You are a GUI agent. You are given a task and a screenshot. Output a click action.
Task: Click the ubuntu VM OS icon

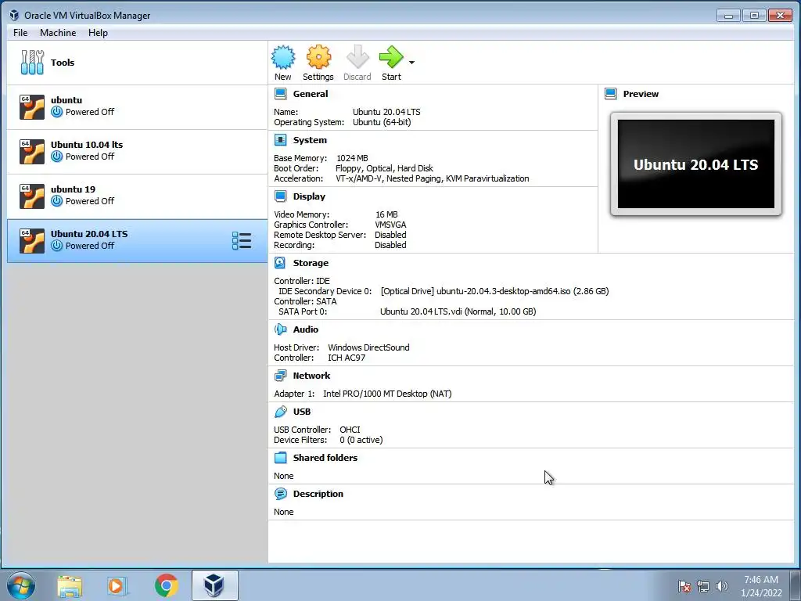[x=31, y=106]
